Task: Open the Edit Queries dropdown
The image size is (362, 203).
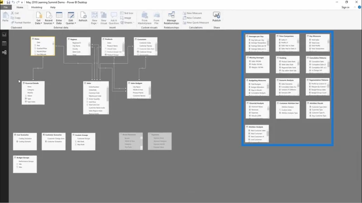Action: pyautogui.click(x=71, y=18)
